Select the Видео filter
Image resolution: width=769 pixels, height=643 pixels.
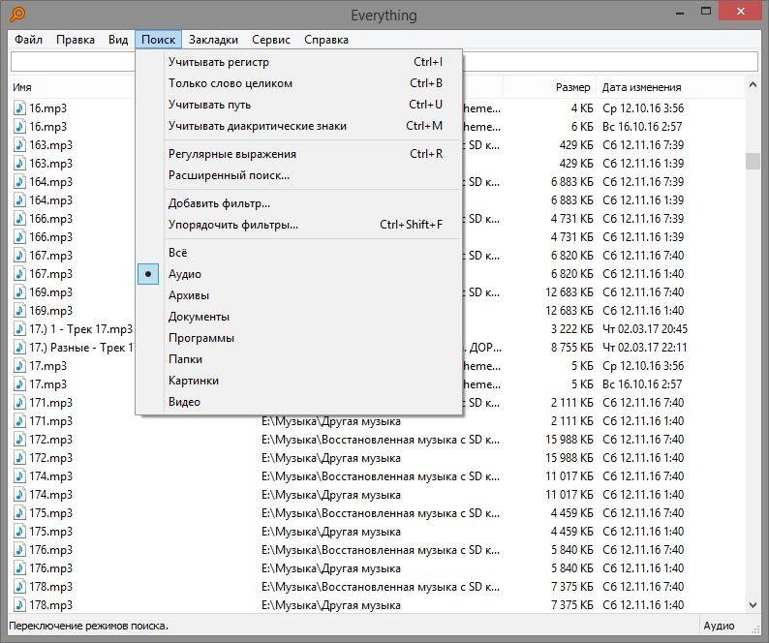298,402
